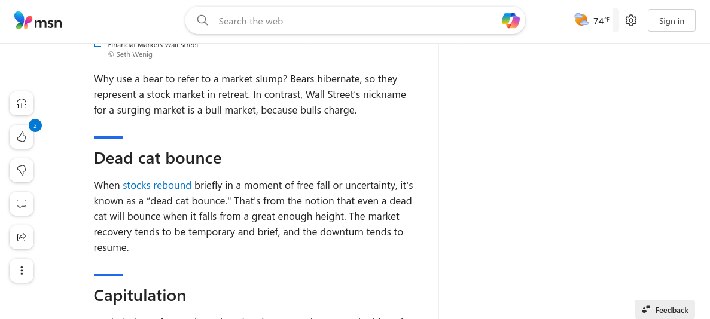The width and height of the screenshot is (710, 319).
Task: Focus the Search the web field
Action: (355, 21)
